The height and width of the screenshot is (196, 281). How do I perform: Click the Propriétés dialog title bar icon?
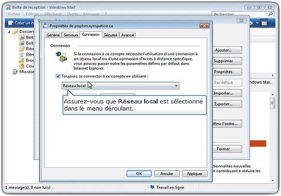pos(45,25)
